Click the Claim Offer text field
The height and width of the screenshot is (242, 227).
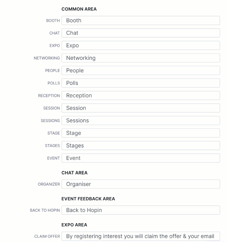pos(140,236)
